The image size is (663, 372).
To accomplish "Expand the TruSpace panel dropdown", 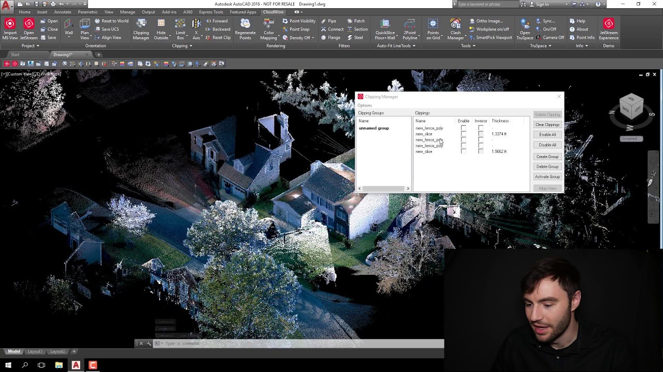I will pos(541,46).
